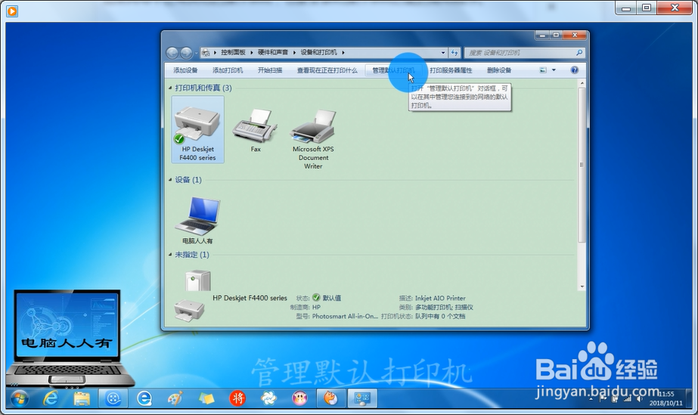Open the red chess 将 taskbar icon
This screenshot has width=698, height=415.
tap(237, 398)
